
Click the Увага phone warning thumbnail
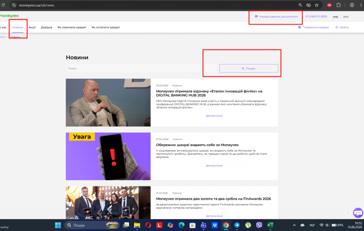coord(108,157)
